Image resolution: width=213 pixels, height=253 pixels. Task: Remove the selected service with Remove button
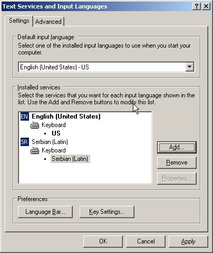click(x=177, y=162)
